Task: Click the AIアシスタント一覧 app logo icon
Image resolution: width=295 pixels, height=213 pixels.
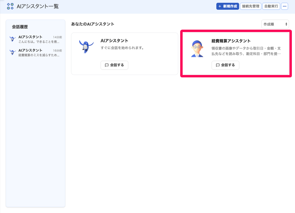Action: click(x=10, y=6)
